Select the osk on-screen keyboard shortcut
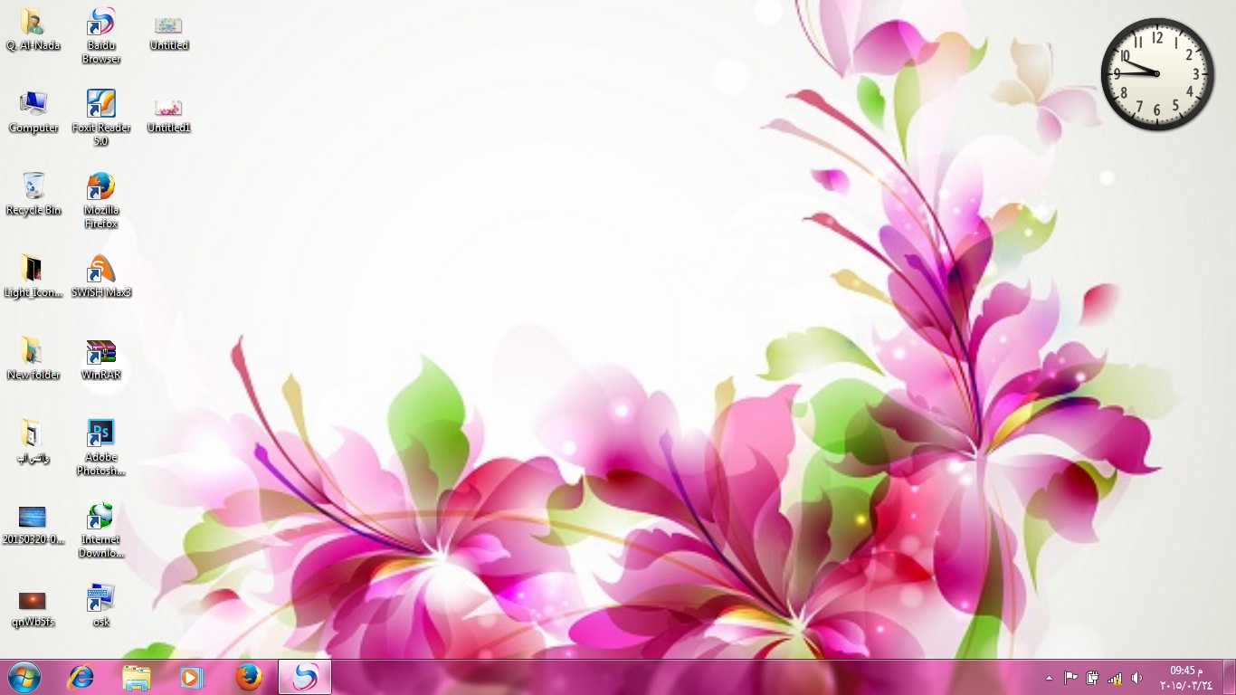The width and height of the screenshot is (1236, 695). 100,599
